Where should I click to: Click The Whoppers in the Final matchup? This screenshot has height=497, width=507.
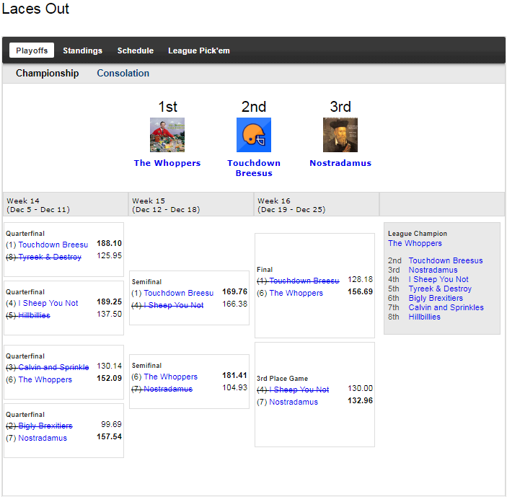coord(296,293)
